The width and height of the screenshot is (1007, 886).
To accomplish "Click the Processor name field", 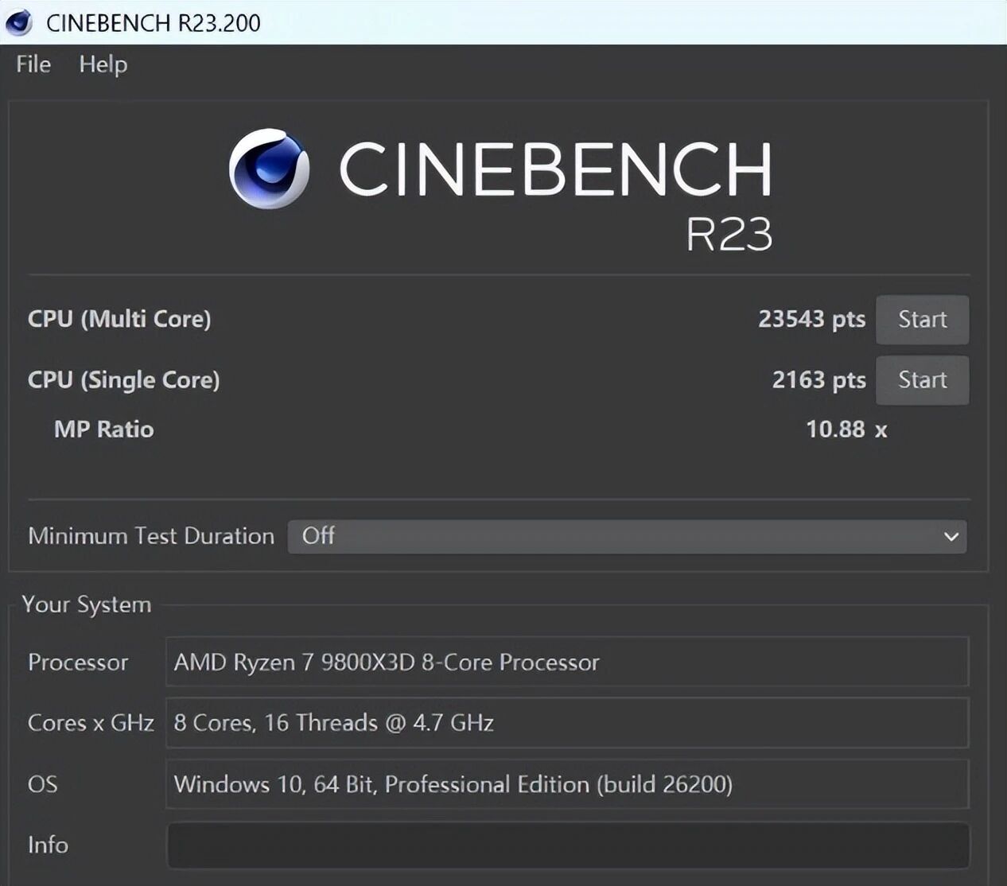I will tap(567, 662).
